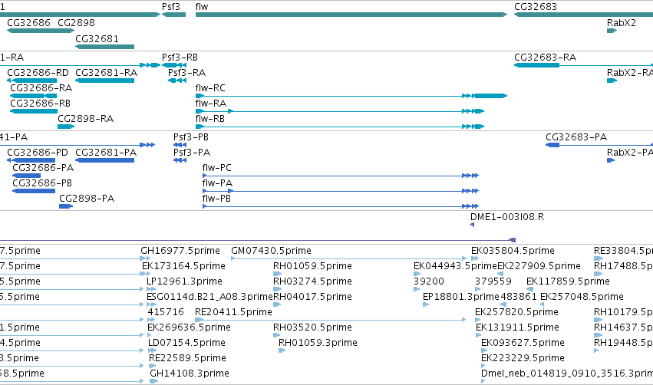
Task: Click the LP12961.3prime EST
Action: (x=151, y=289)
